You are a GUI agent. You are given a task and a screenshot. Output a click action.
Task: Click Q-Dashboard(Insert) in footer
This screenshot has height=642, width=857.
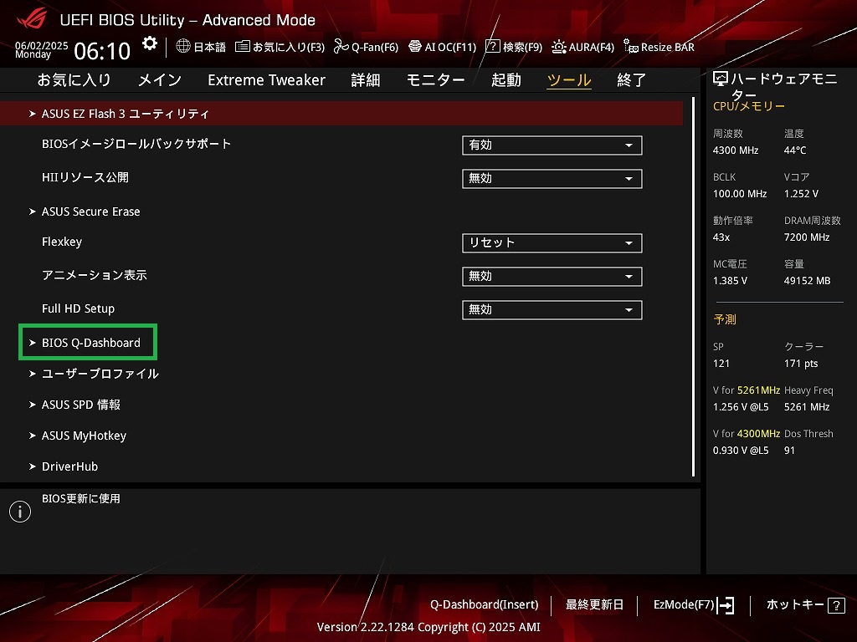pos(485,605)
